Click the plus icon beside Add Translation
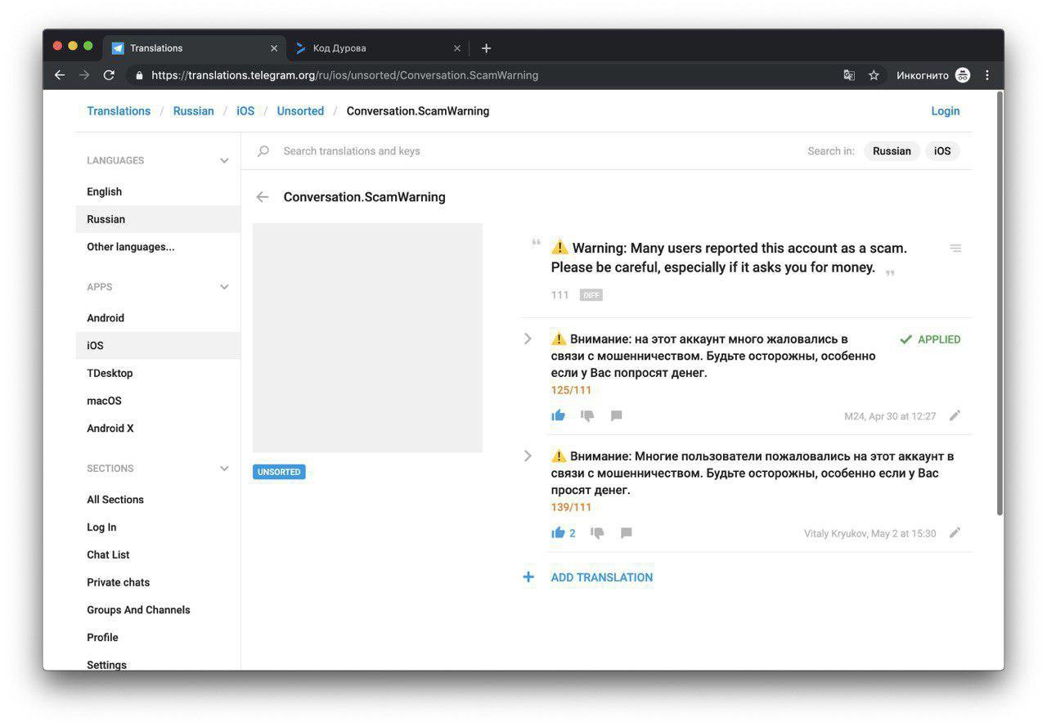This screenshot has height=727, width=1047. (x=528, y=577)
